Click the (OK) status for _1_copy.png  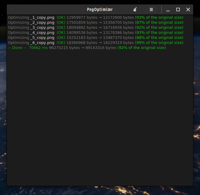pos(61,18)
